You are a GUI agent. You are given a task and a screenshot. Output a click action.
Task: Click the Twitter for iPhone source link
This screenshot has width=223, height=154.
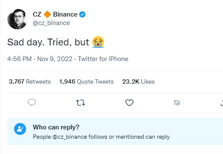click(103, 59)
